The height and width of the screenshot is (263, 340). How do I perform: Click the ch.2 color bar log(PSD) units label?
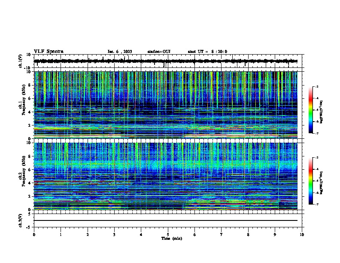click(x=322, y=183)
